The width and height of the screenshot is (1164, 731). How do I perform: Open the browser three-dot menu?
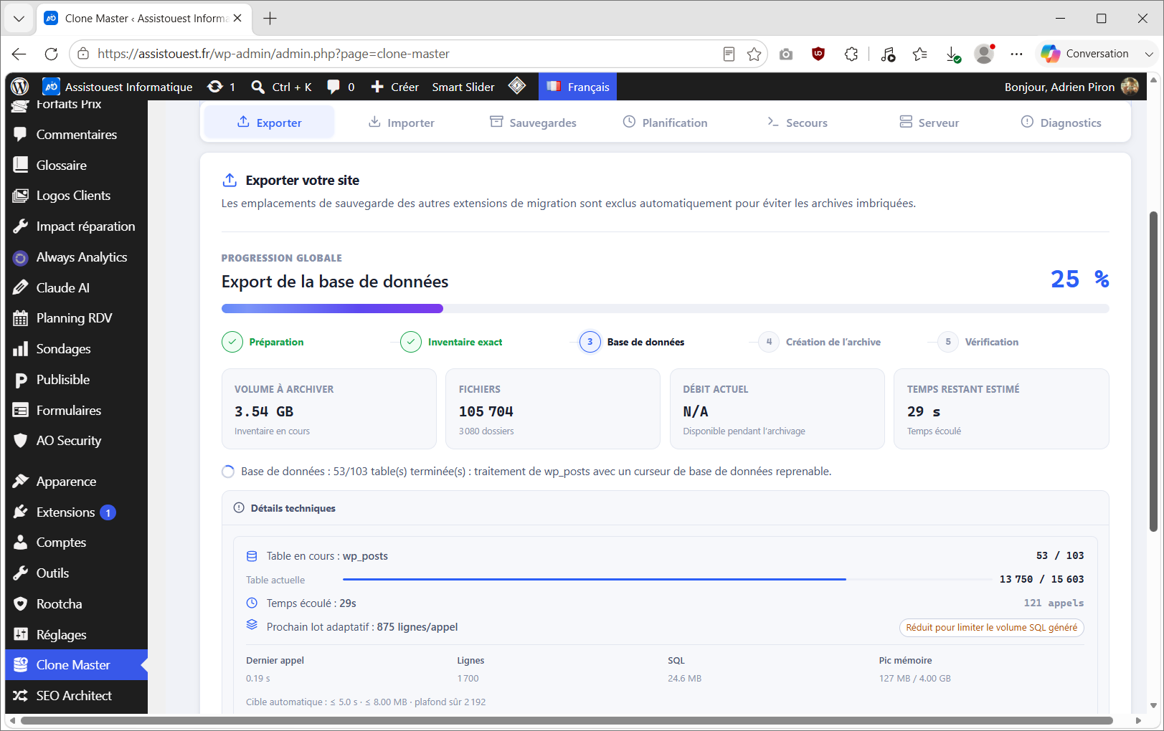pyautogui.click(x=1016, y=54)
